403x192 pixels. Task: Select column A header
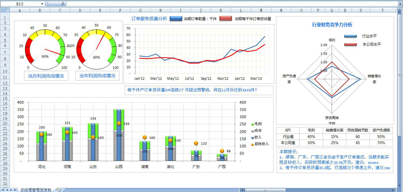click(x=20, y=10)
